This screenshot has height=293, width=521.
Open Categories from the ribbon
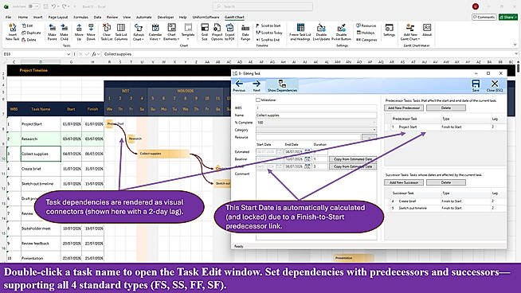click(x=366, y=40)
